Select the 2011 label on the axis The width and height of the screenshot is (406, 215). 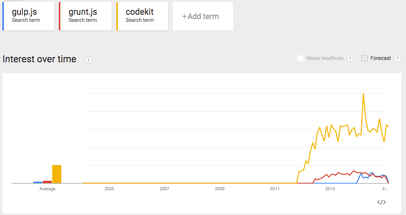point(275,189)
